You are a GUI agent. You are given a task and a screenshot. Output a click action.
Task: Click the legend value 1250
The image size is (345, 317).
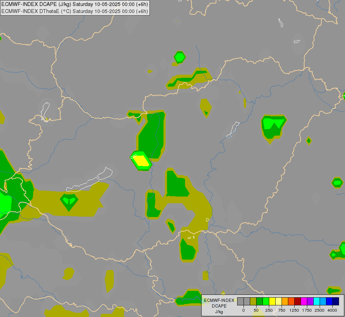point(294,310)
